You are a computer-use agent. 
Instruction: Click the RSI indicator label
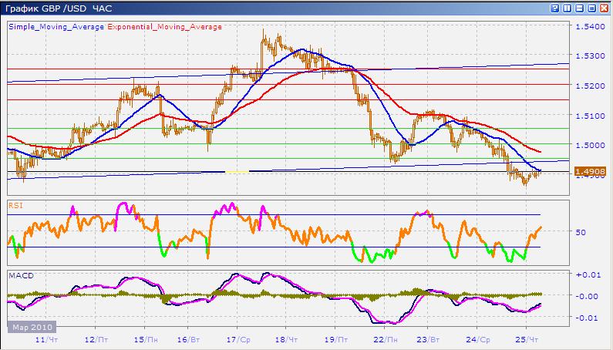[x=15, y=205]
